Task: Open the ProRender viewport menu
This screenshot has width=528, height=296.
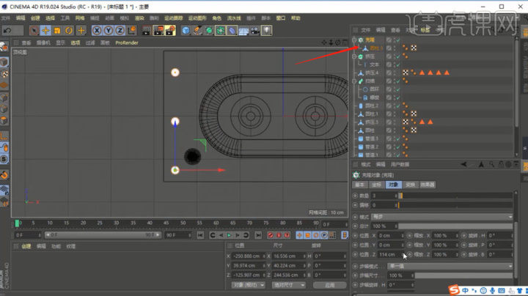Action: [126, 43]
